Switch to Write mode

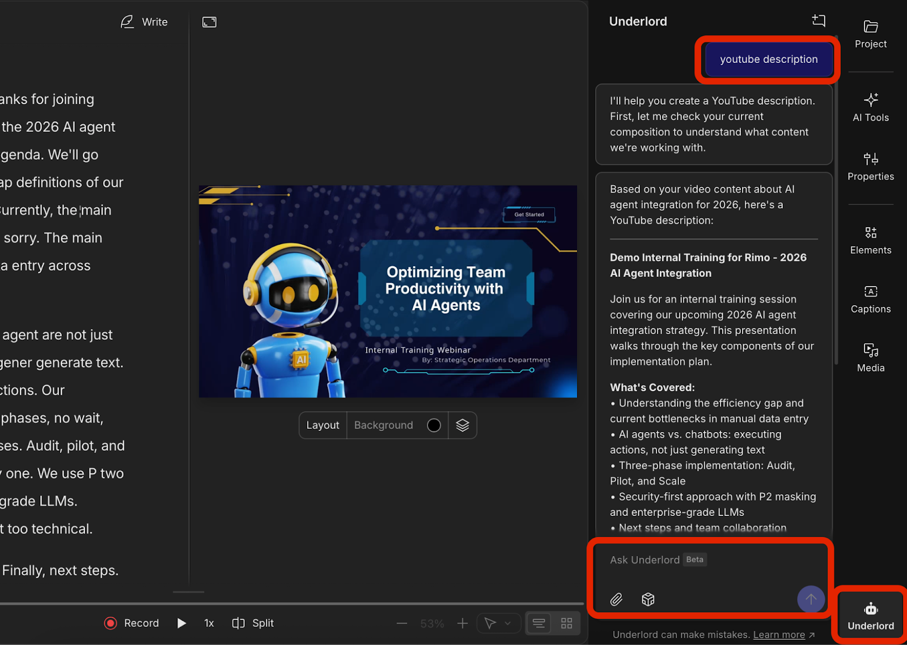pyautogui.click(x=144, y=22)
